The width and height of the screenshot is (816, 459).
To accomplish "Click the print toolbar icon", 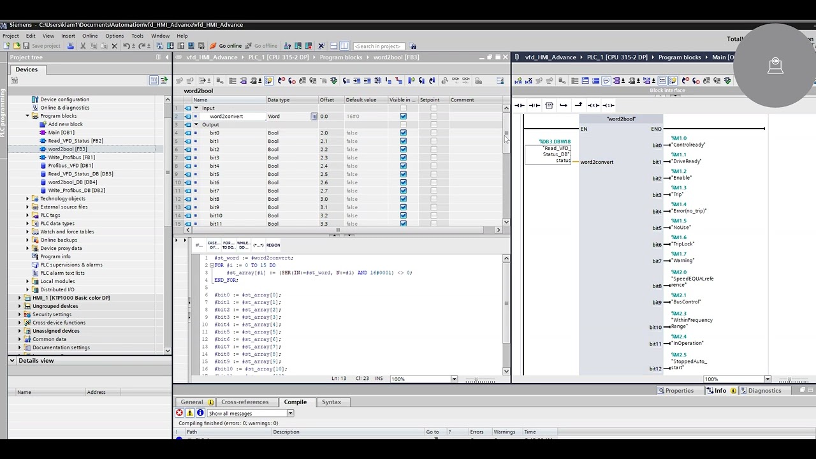I will [70, 46].
